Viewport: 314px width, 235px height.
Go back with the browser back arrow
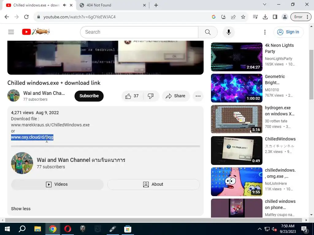click(7, 17)
